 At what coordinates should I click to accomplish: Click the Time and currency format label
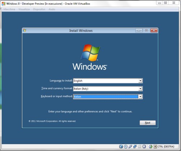57,89
